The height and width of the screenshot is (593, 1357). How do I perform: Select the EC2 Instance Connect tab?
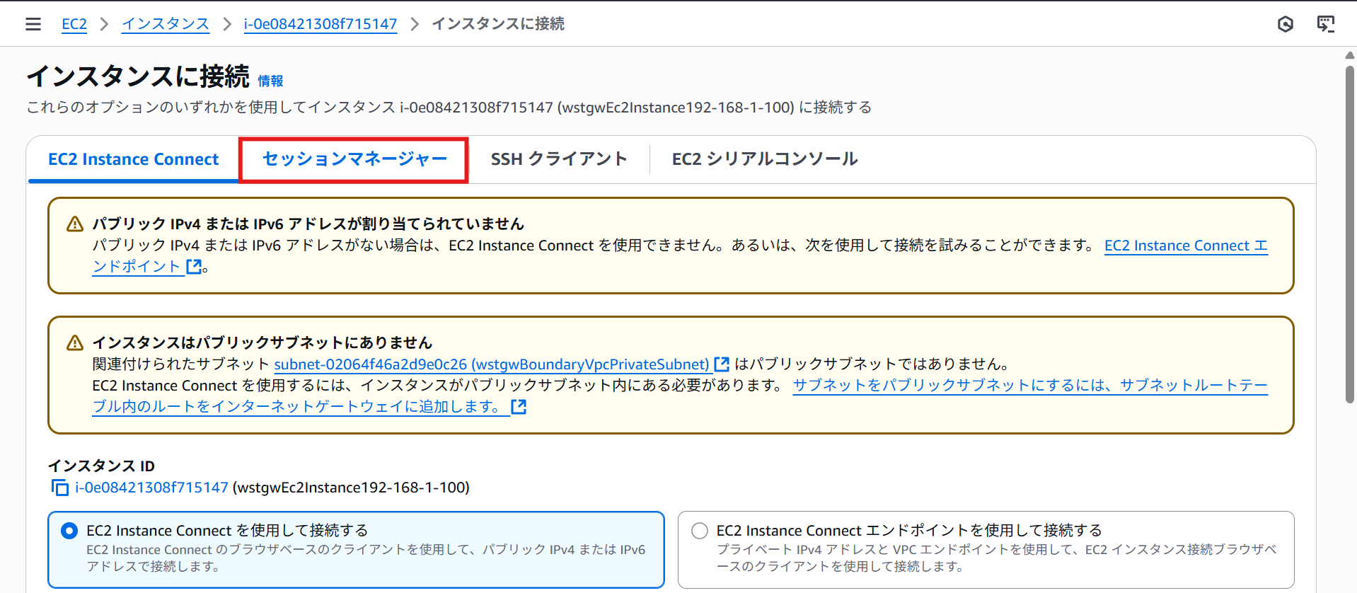pos(134,159)
